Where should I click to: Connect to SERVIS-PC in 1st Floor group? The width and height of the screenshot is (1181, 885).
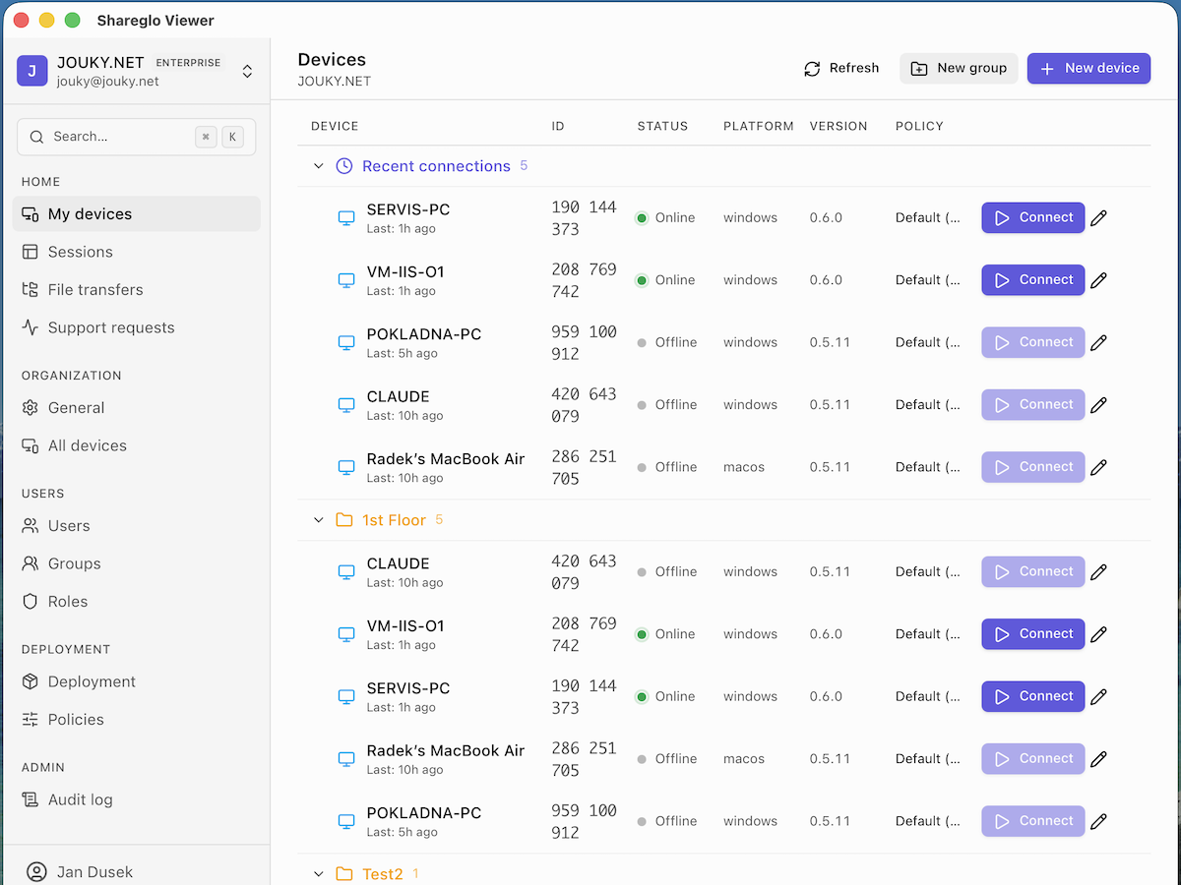[x=1032, y=695]
